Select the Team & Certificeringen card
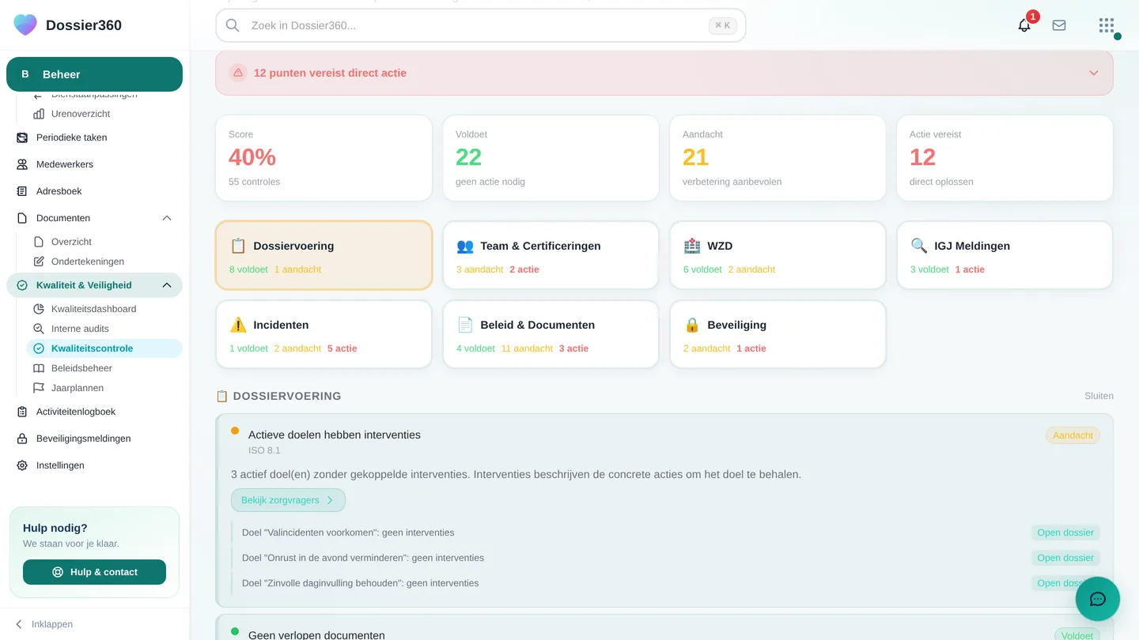This screenshot has height=640, width=1139. 551,255
